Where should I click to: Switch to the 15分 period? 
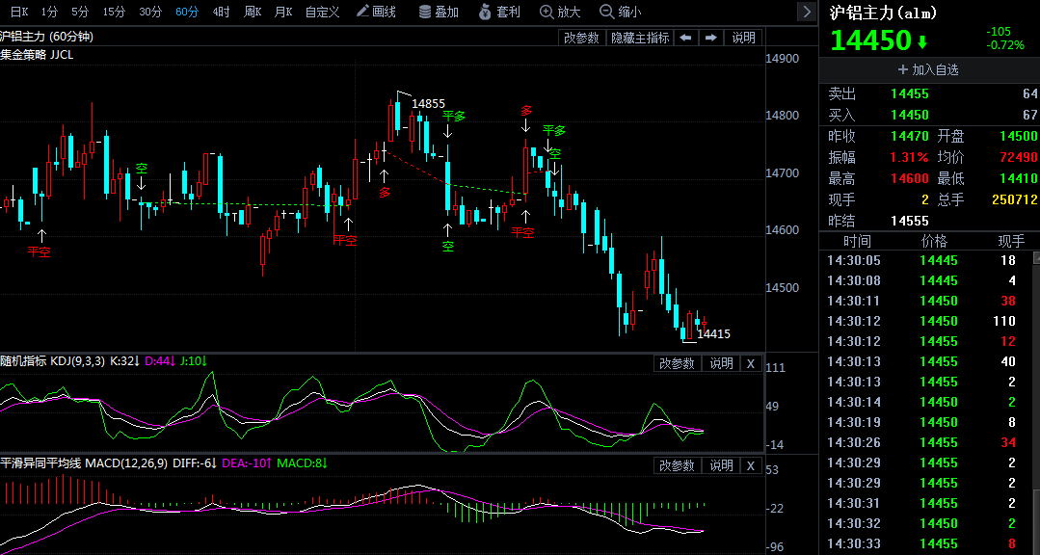coord(114,12)
